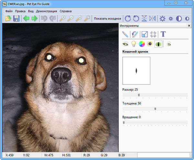This screenshot has height=160, width=194.
Task: Open the Демонстрация menu
Action: point(46,11)
